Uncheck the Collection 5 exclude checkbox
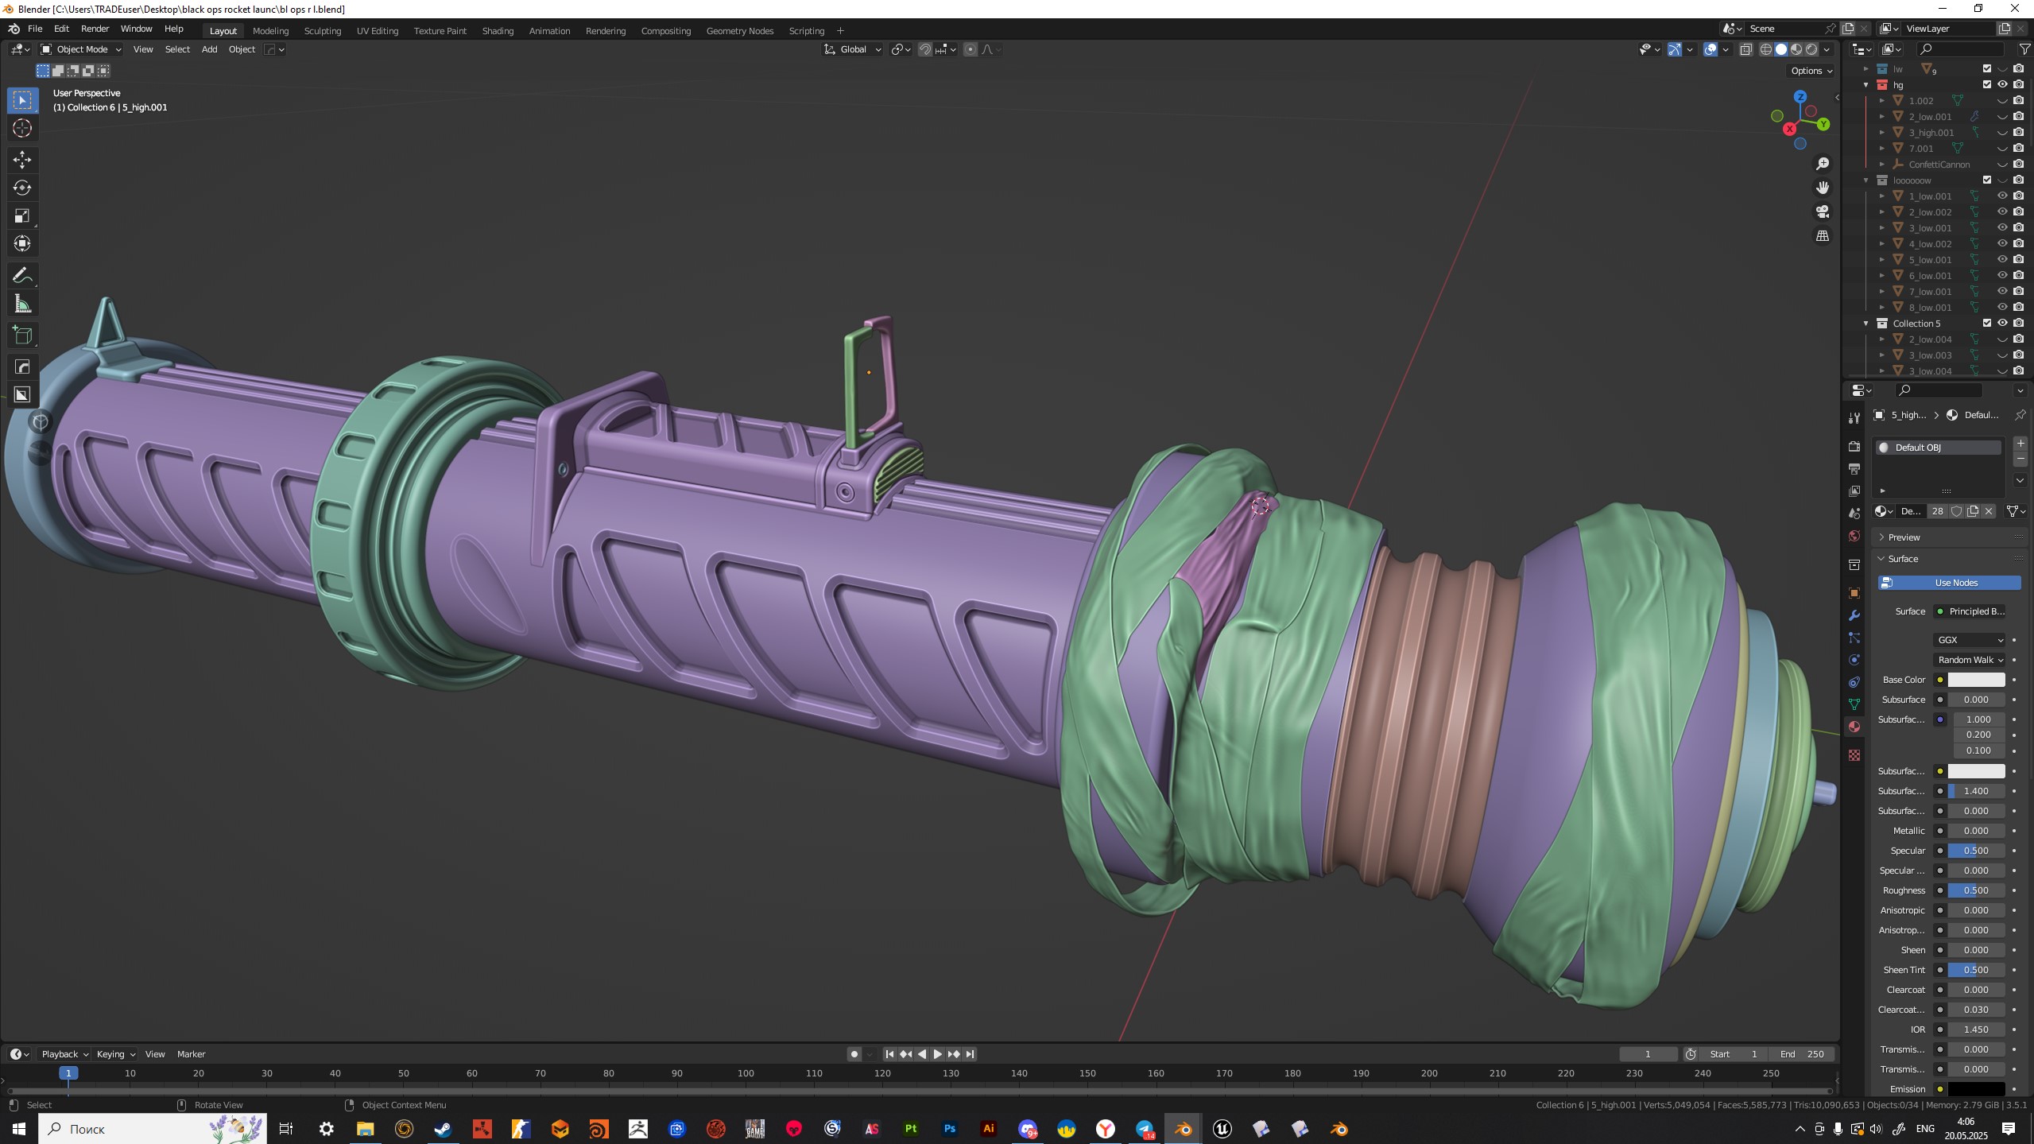This screenshot has height=1144, width=2034. [x=1987, y=323]
